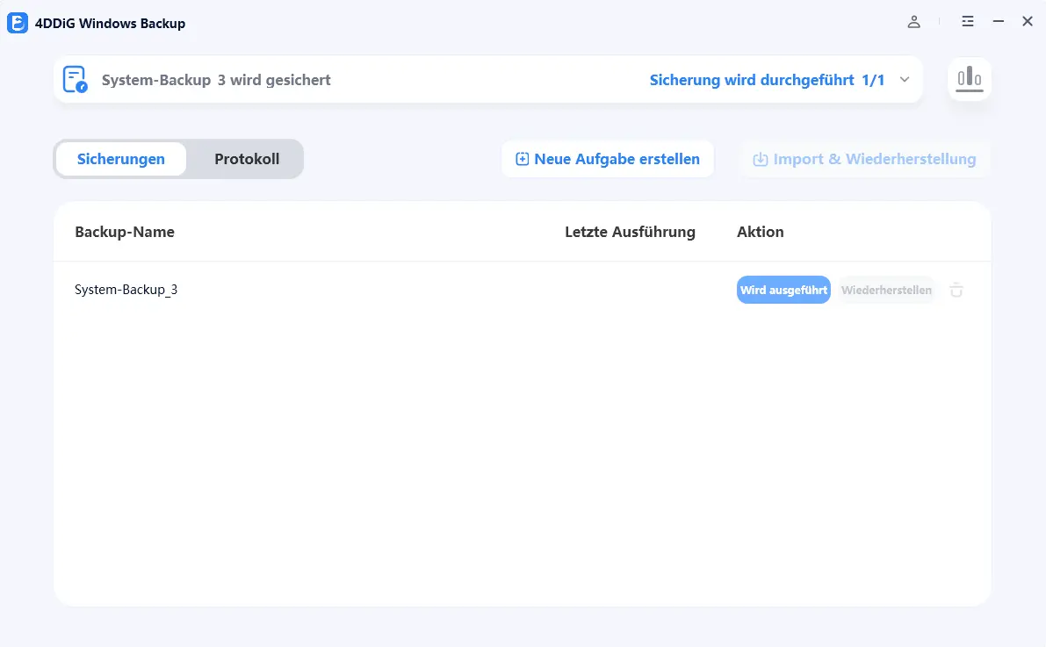Switch to the Sicherungen tab

(121, 159)
